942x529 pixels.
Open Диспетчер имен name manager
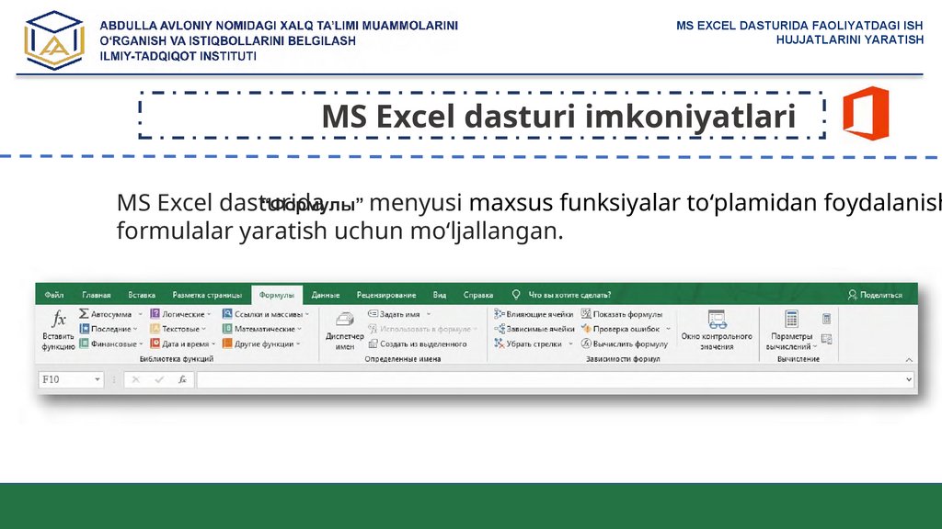pyautogui.click(x=344, y=331)
